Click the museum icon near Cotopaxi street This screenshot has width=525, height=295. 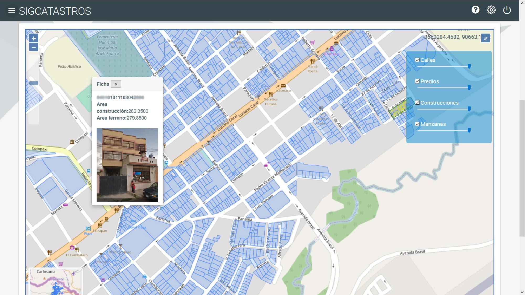pyautogui.click(x=72, y=142)
